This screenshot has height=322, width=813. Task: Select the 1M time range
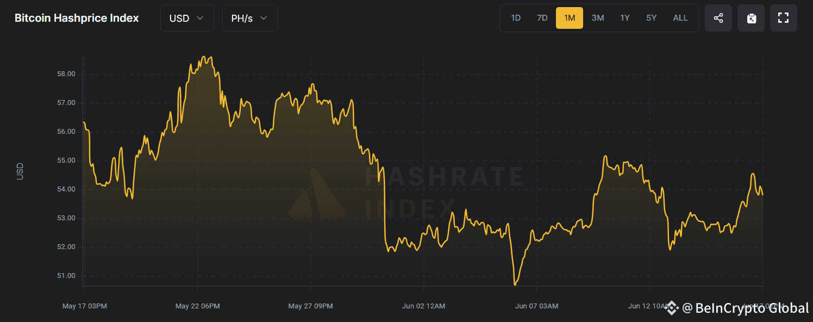point(570,18)
